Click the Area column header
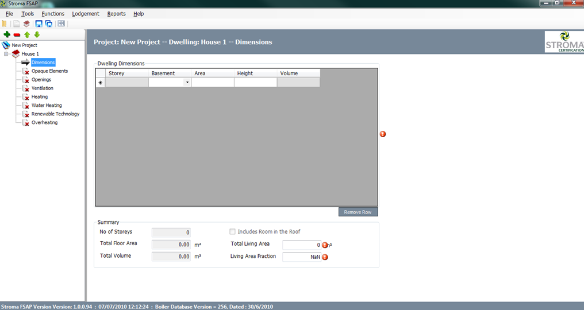Viewport: 584px width, 310px height. (213, 73)
